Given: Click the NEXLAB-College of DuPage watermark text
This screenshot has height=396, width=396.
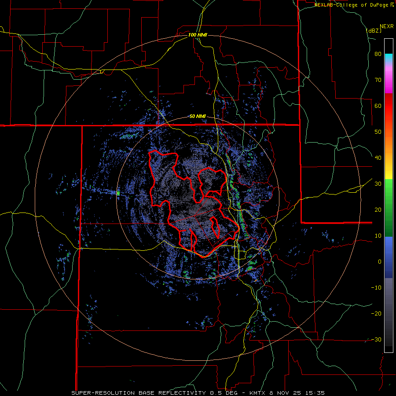Looking at the screenshot, I should click(352, 5).
